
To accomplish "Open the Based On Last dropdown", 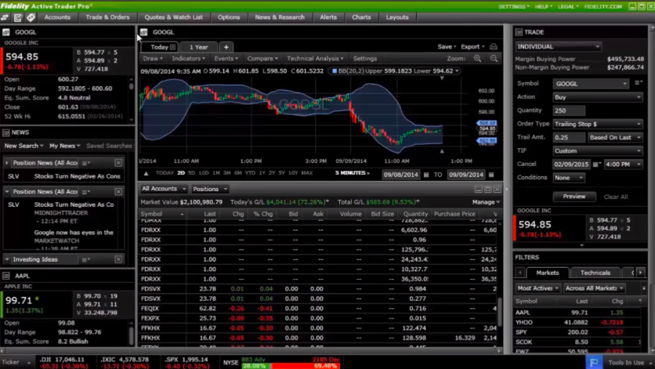I will (x=615, y=137).
